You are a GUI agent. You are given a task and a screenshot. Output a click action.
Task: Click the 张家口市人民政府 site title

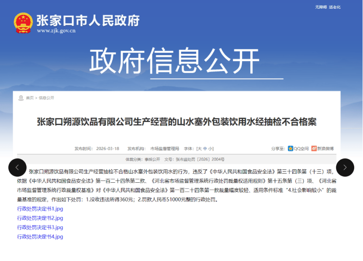pos(88,21)
